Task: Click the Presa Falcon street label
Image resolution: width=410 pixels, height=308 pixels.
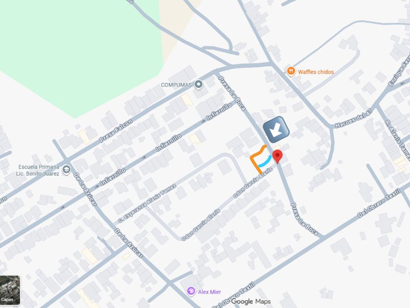Action: tap(116, 131)
